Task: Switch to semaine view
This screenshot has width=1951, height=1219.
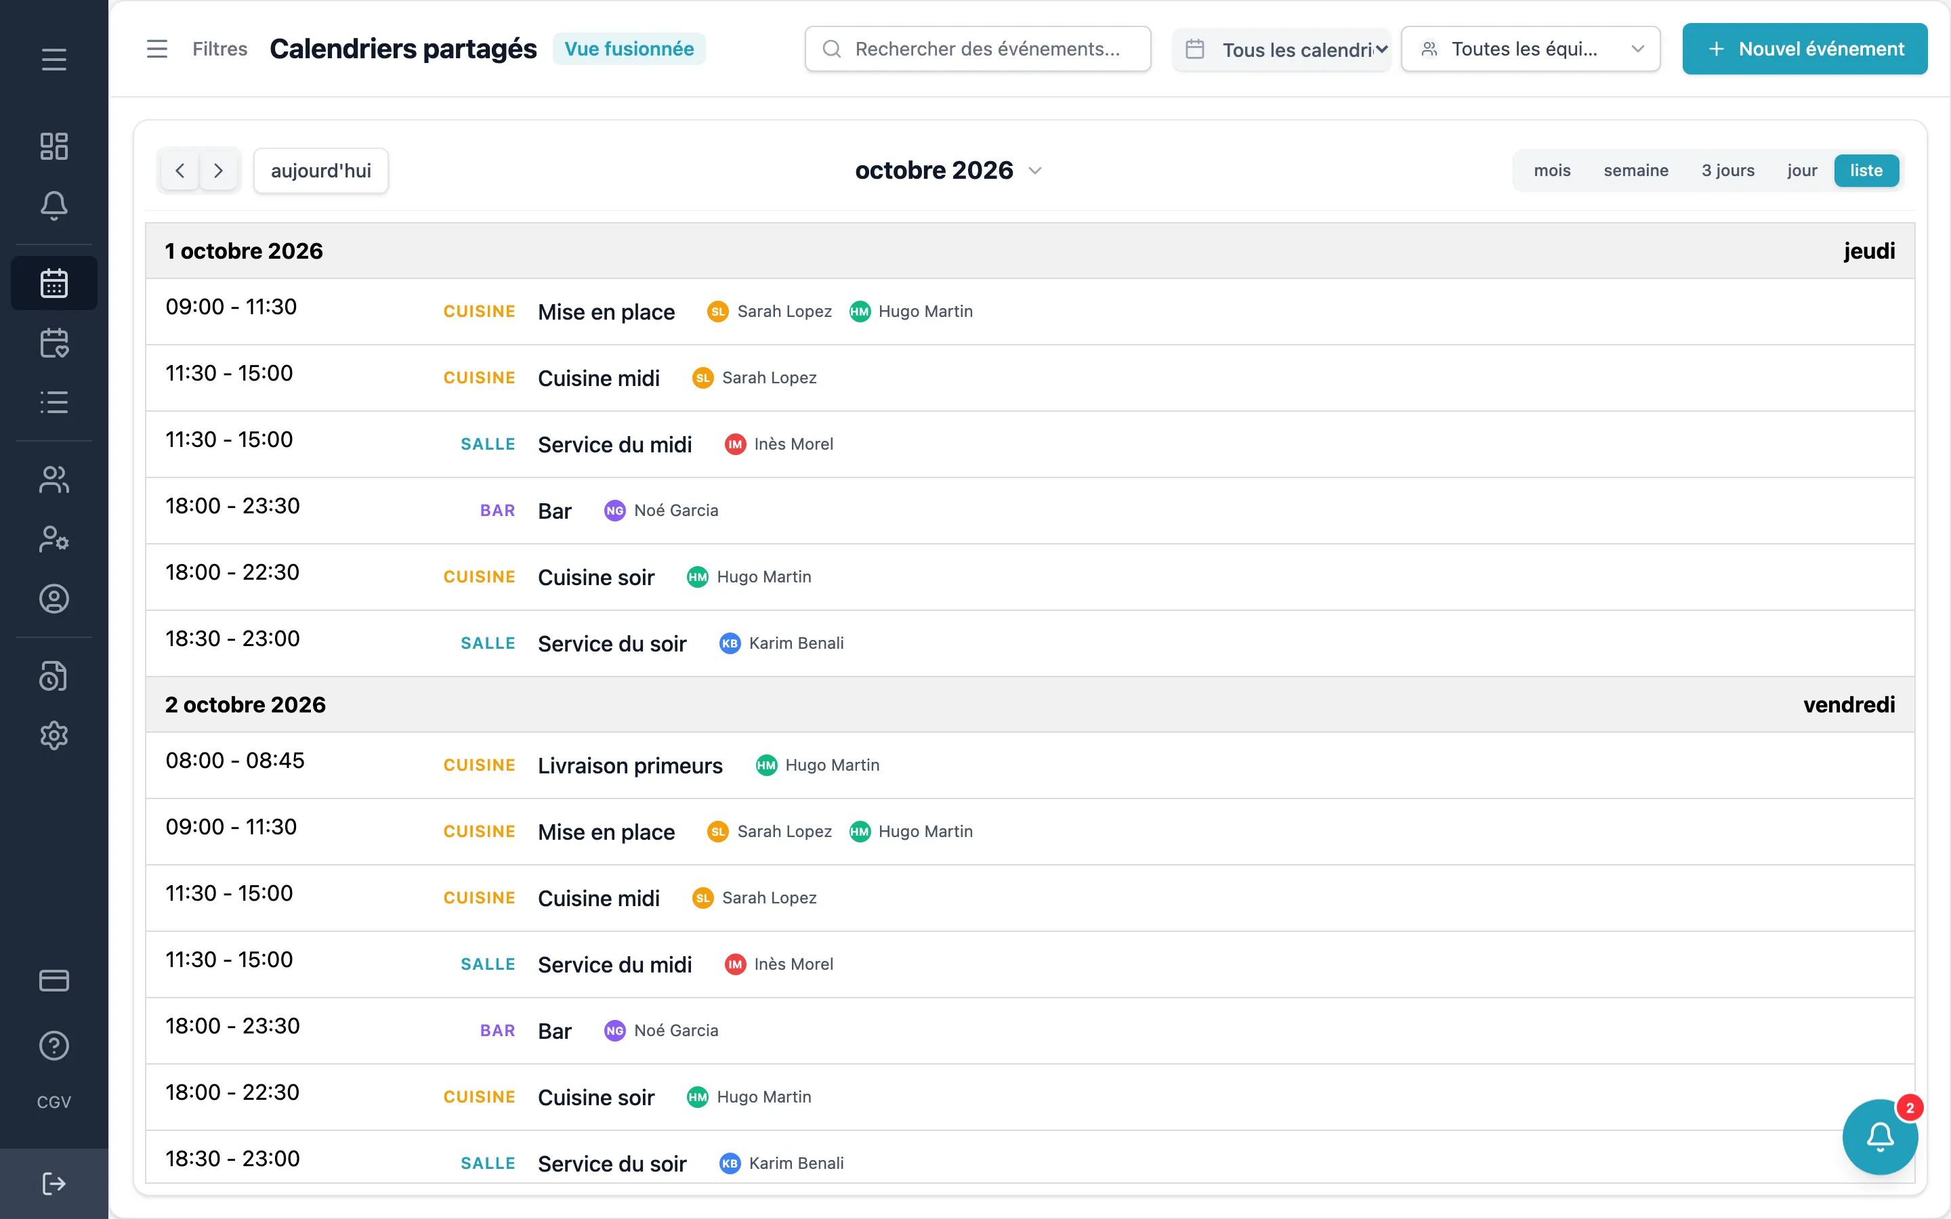Action: [x=1636, y=171]
